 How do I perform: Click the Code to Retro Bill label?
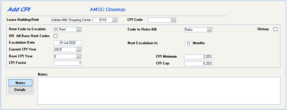[142, 29]
